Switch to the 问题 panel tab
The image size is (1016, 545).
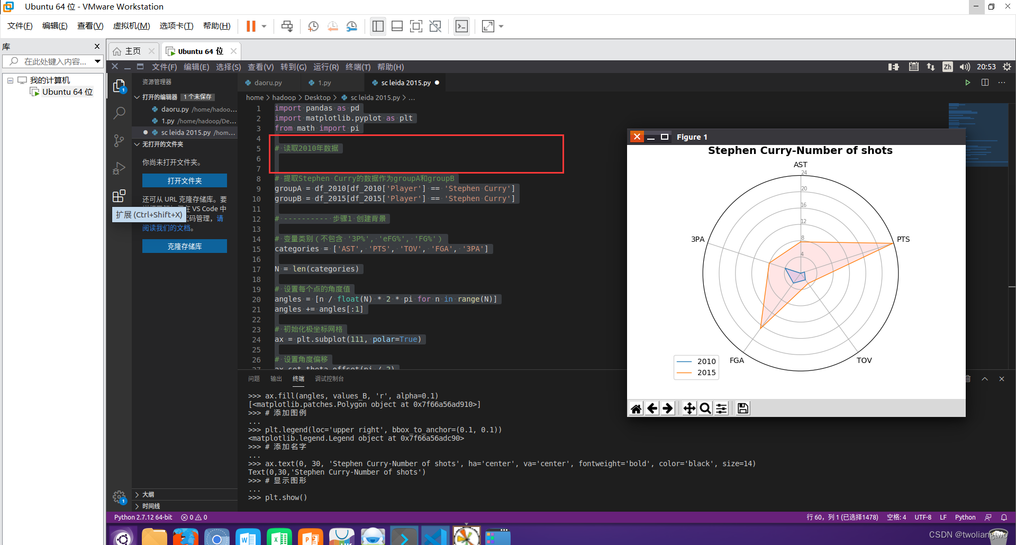click(x=254, y=379)
